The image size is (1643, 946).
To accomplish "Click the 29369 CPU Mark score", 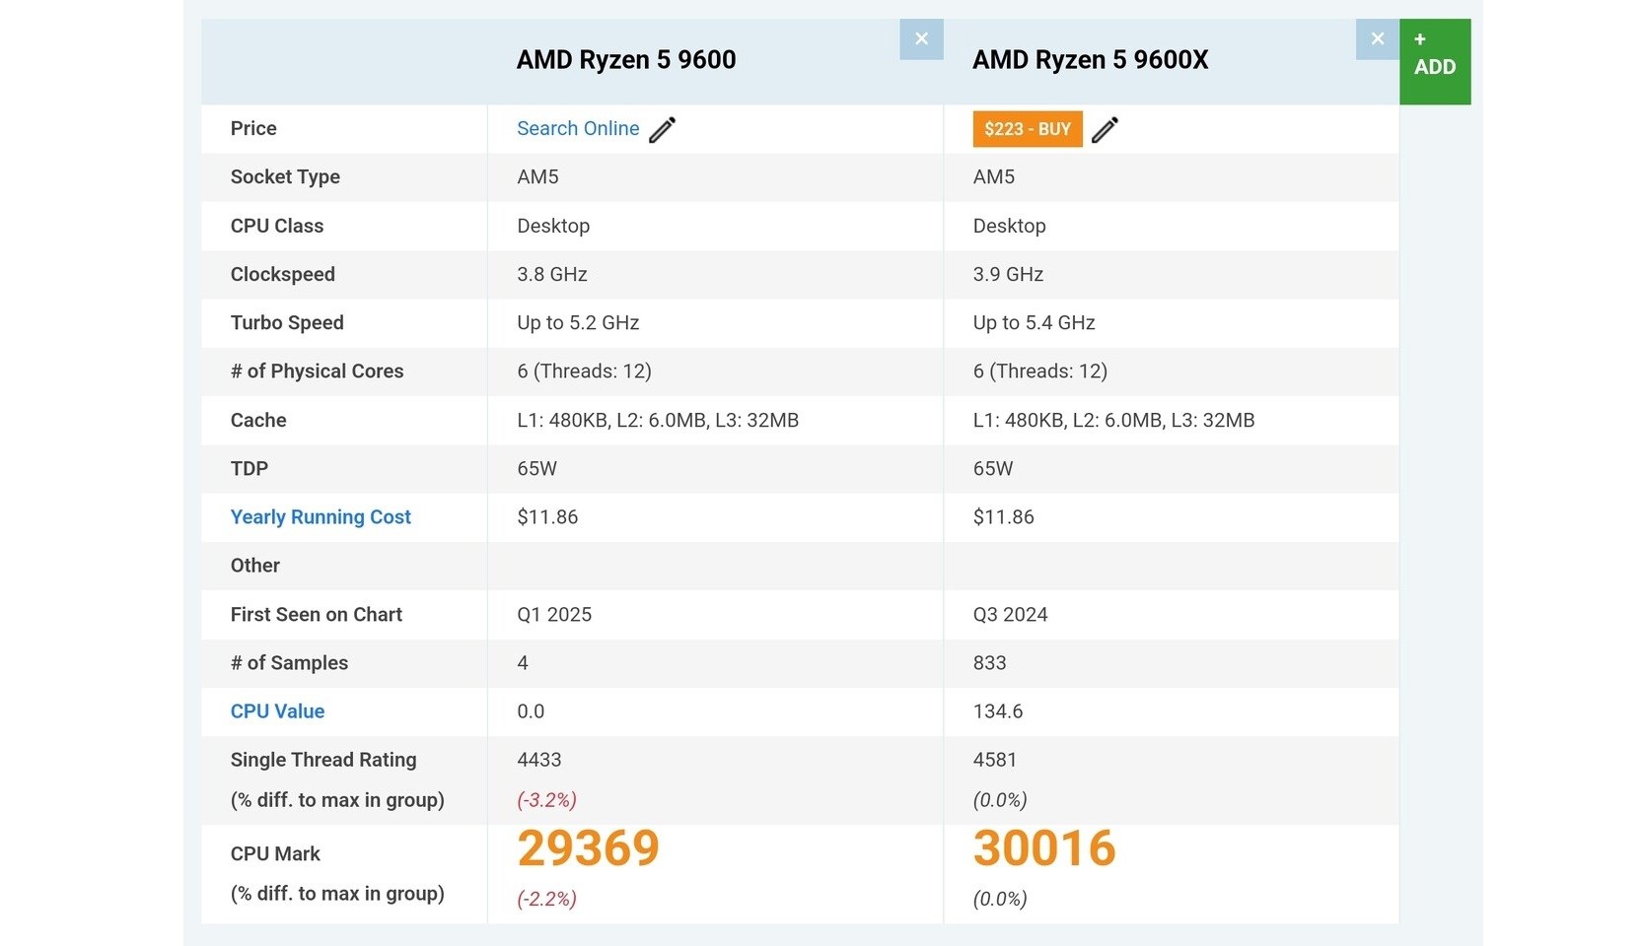I will [588, 847].
